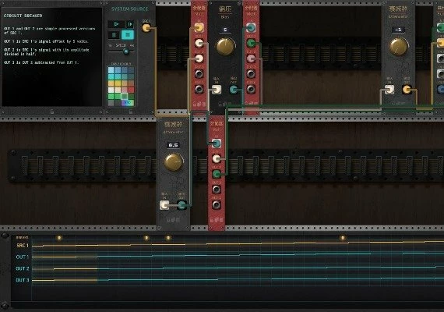Pick the red cable color swatch
Screen dimensions: 444x312
coord(131,90)
